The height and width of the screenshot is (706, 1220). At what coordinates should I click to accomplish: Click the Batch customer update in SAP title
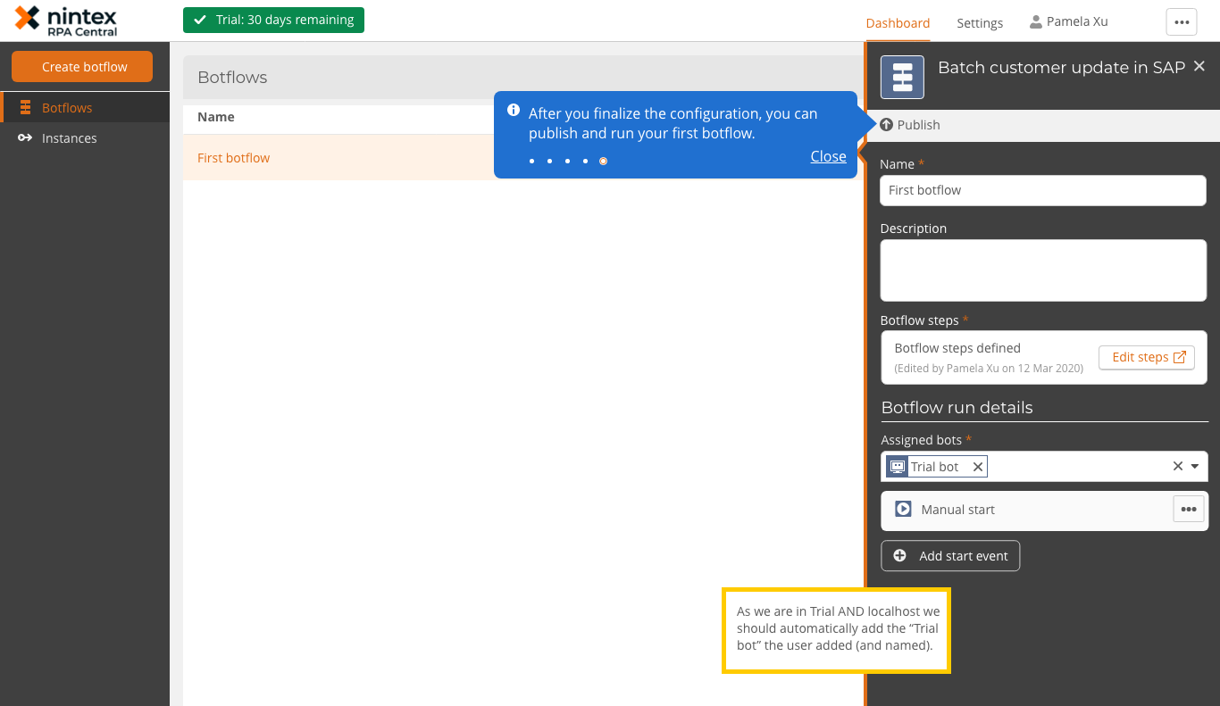tap(1061, 67)
